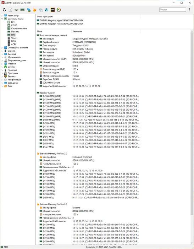This screenshot has width=194, height=249.
Task: Click the Мультимедіа speaker icon
Action: pos(5,57)
